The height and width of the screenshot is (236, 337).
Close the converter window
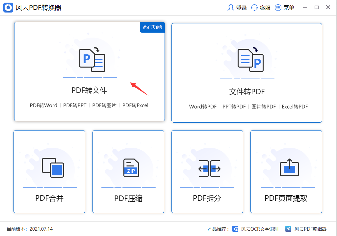pos(328,8)
